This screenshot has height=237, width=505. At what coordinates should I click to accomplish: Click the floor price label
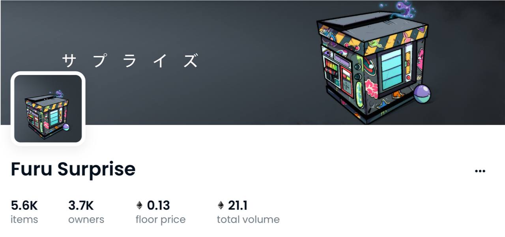[161, 220]
